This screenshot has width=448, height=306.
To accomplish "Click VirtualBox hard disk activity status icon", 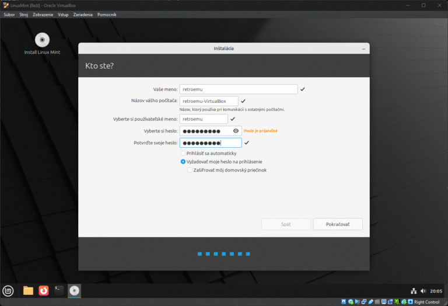I will [x=344, y=302].
